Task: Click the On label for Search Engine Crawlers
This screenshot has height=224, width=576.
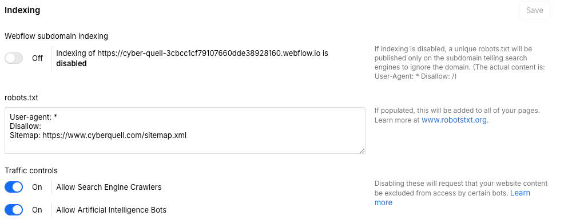Action: (x=37, y=187)
